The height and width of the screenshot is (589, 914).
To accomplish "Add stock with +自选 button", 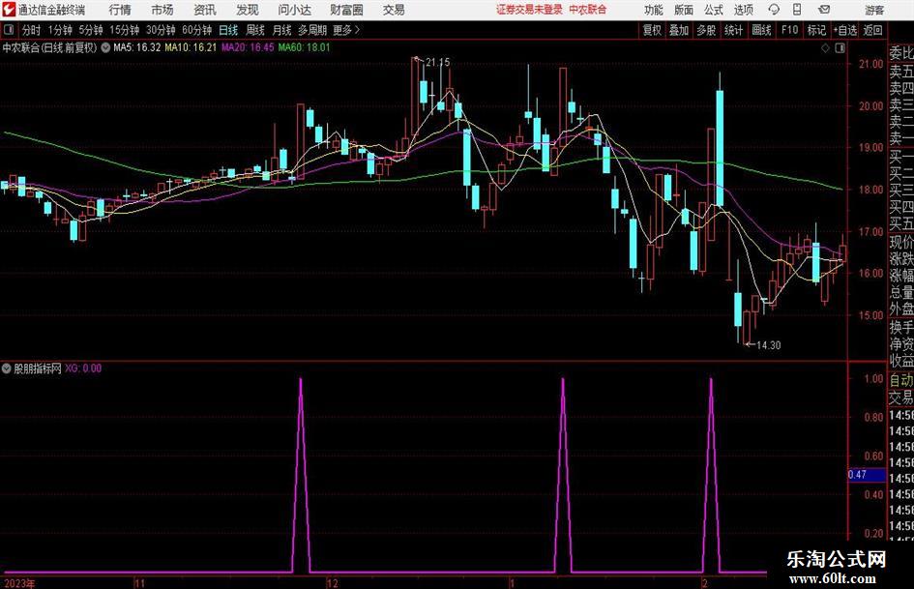I will pos(844,30).
